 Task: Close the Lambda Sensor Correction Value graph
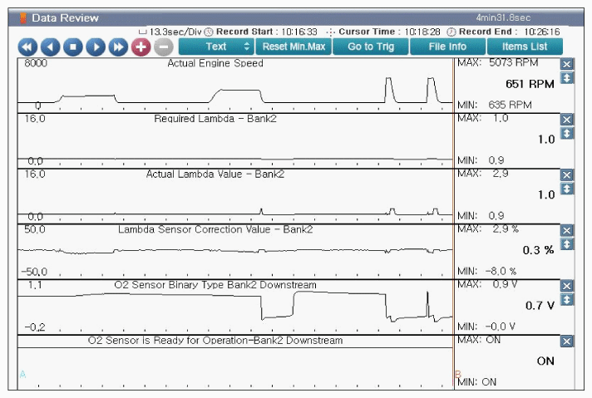tap(567, 230)
